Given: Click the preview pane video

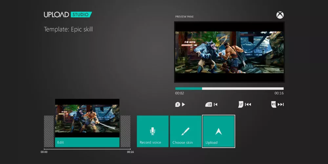Looking at the screenshot, I should tap(229, 52).
